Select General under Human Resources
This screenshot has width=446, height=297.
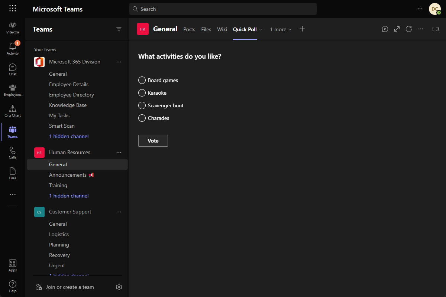77,164
